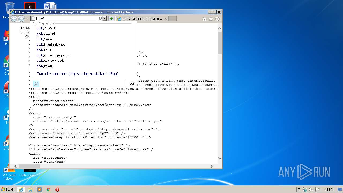Select suggestion bit.ly/hingehealth-app
The image size is (343, 193).
[x=51, y=44]
